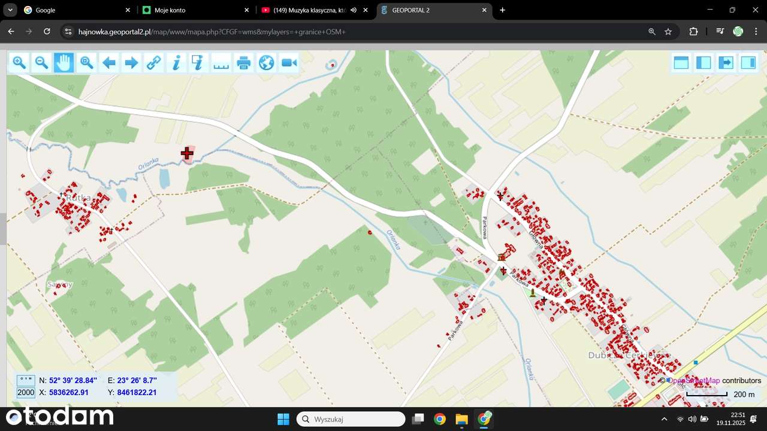Viewport: 767px width, 431px height.
Task: Open Task View on the taskbar
Action: pyautogui.click(x=418, y=419)
